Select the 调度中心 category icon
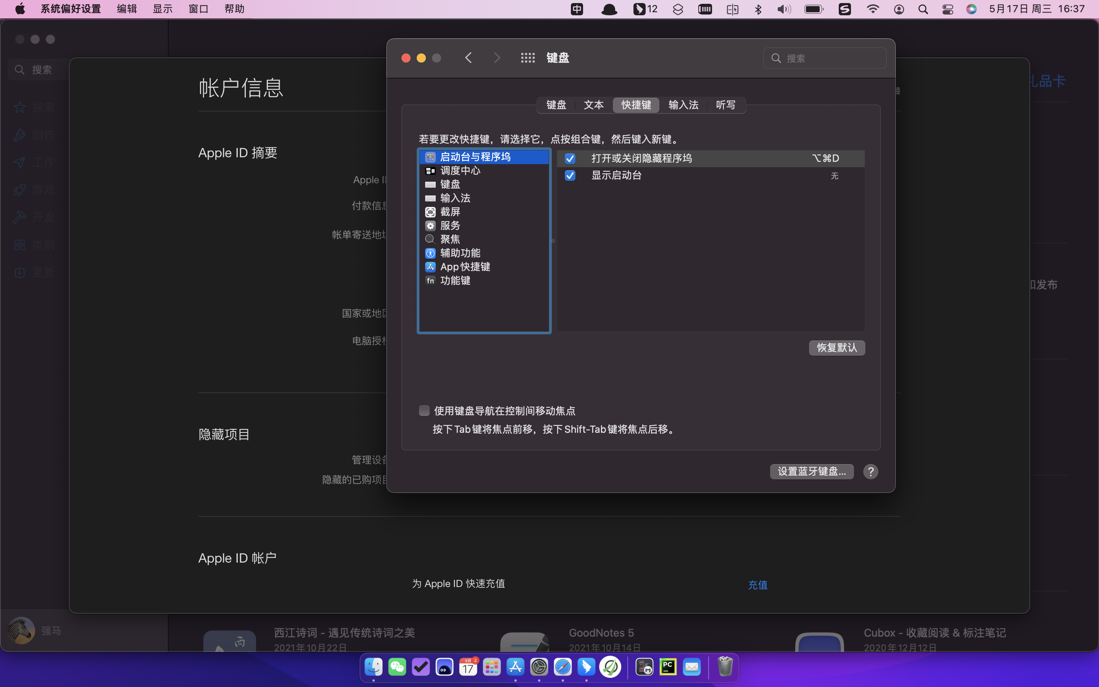This screenshot has width=1099, height=687. click(430, 171)
